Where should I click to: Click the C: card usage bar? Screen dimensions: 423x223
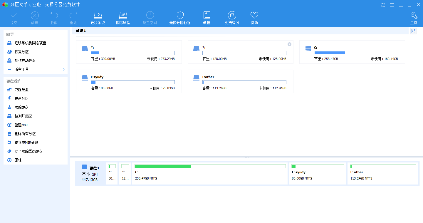[x=356, y=53]
